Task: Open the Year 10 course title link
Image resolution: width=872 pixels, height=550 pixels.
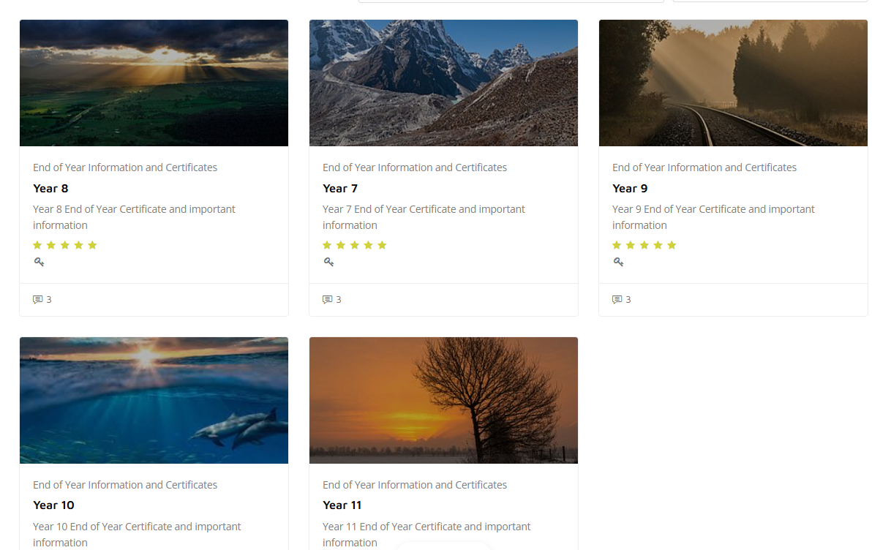Action: [53, 505]
